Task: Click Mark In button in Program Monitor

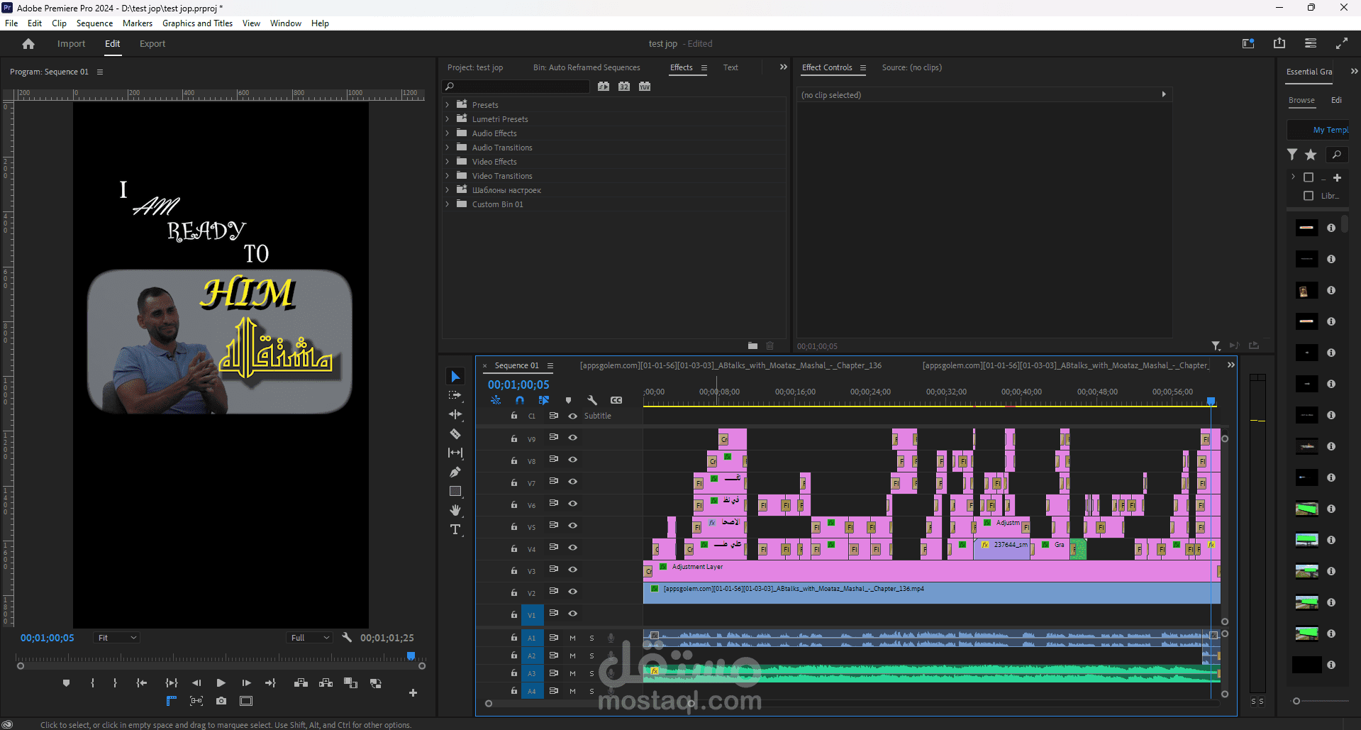Action: [x=92, y=683]
